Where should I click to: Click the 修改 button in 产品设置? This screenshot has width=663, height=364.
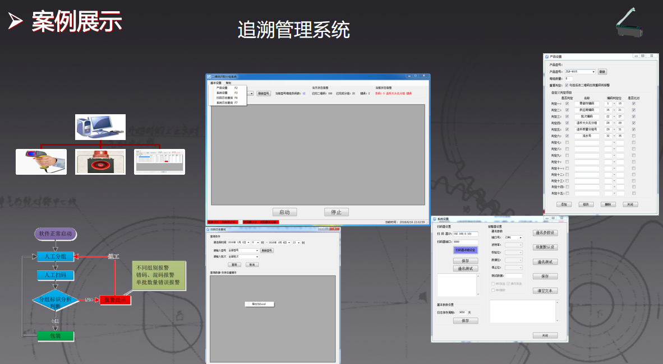586,204
